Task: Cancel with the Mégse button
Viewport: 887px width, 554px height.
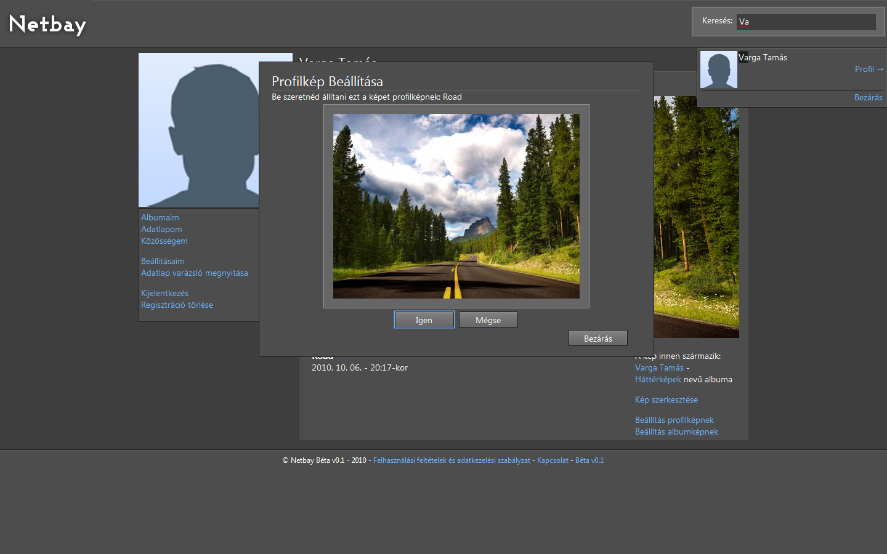Action: (488, 320)
